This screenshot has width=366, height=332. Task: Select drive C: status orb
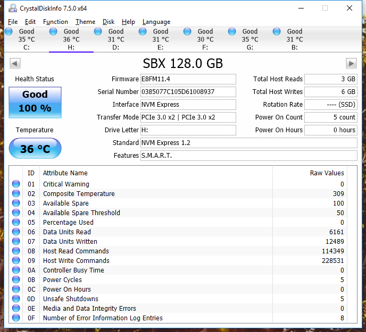[9, 32]
